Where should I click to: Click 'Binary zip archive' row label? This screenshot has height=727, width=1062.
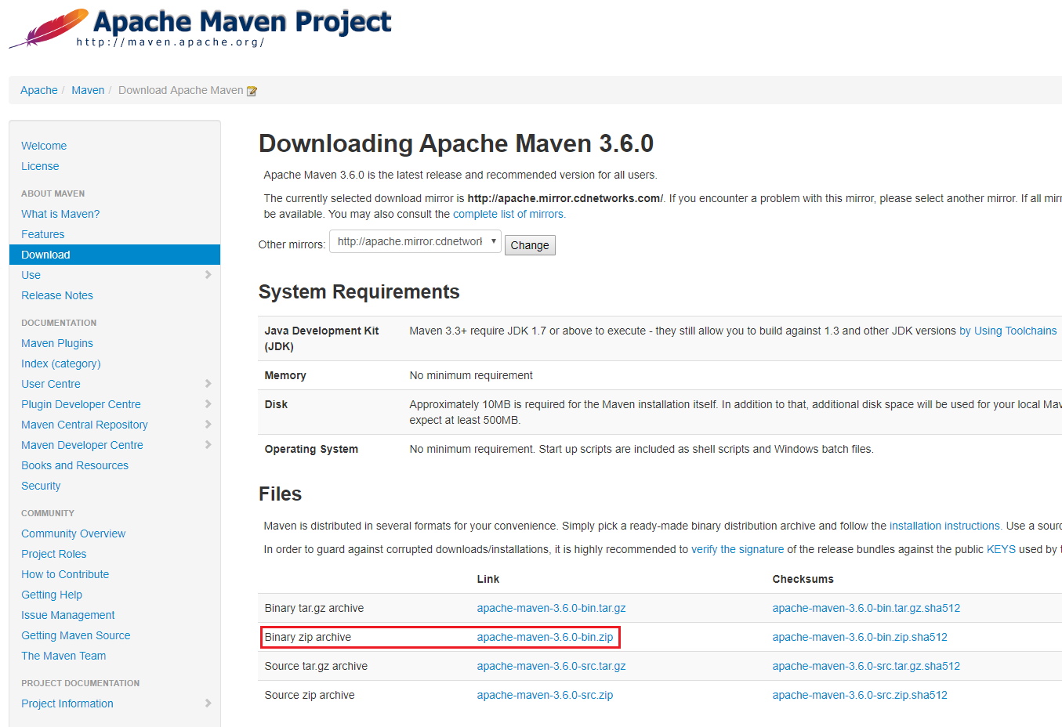[308, 637]
